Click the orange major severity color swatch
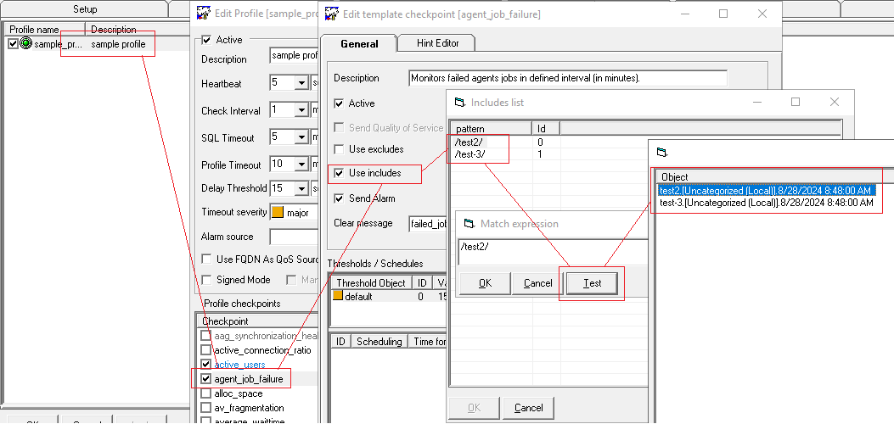This screenshot has height=424, width=894. pos(277,212)
